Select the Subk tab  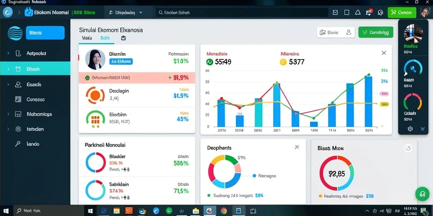(x=105, y=38)
